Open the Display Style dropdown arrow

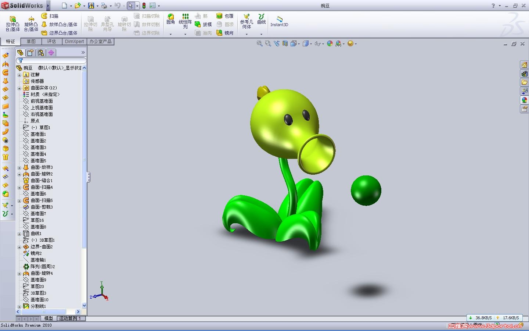click(x=311, y=44)
